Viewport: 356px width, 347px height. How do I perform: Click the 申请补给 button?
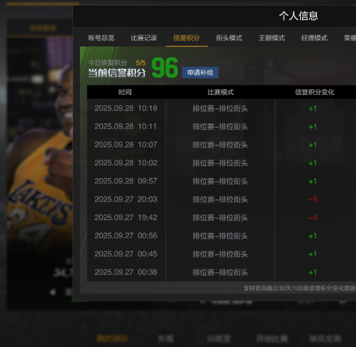tap(200, 72)
